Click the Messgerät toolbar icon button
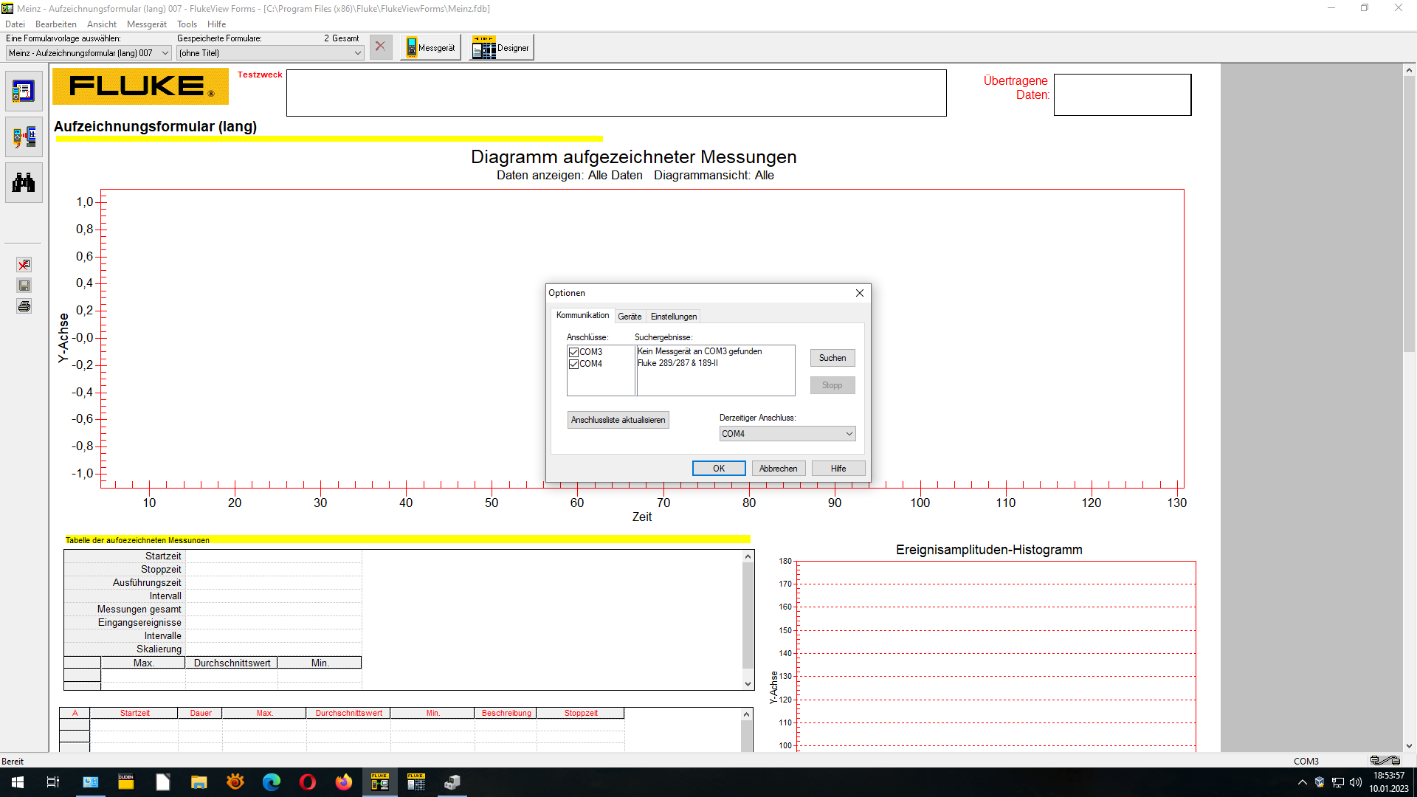This screenshot has height=797, width=1417. 431,48
